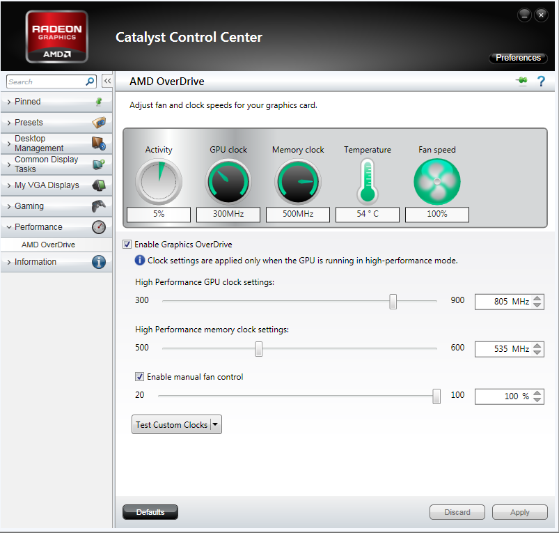Click the green pin icon beside Pinned
Image resolution: width=559 pixels, height=533 pixels.
[99, 102]
